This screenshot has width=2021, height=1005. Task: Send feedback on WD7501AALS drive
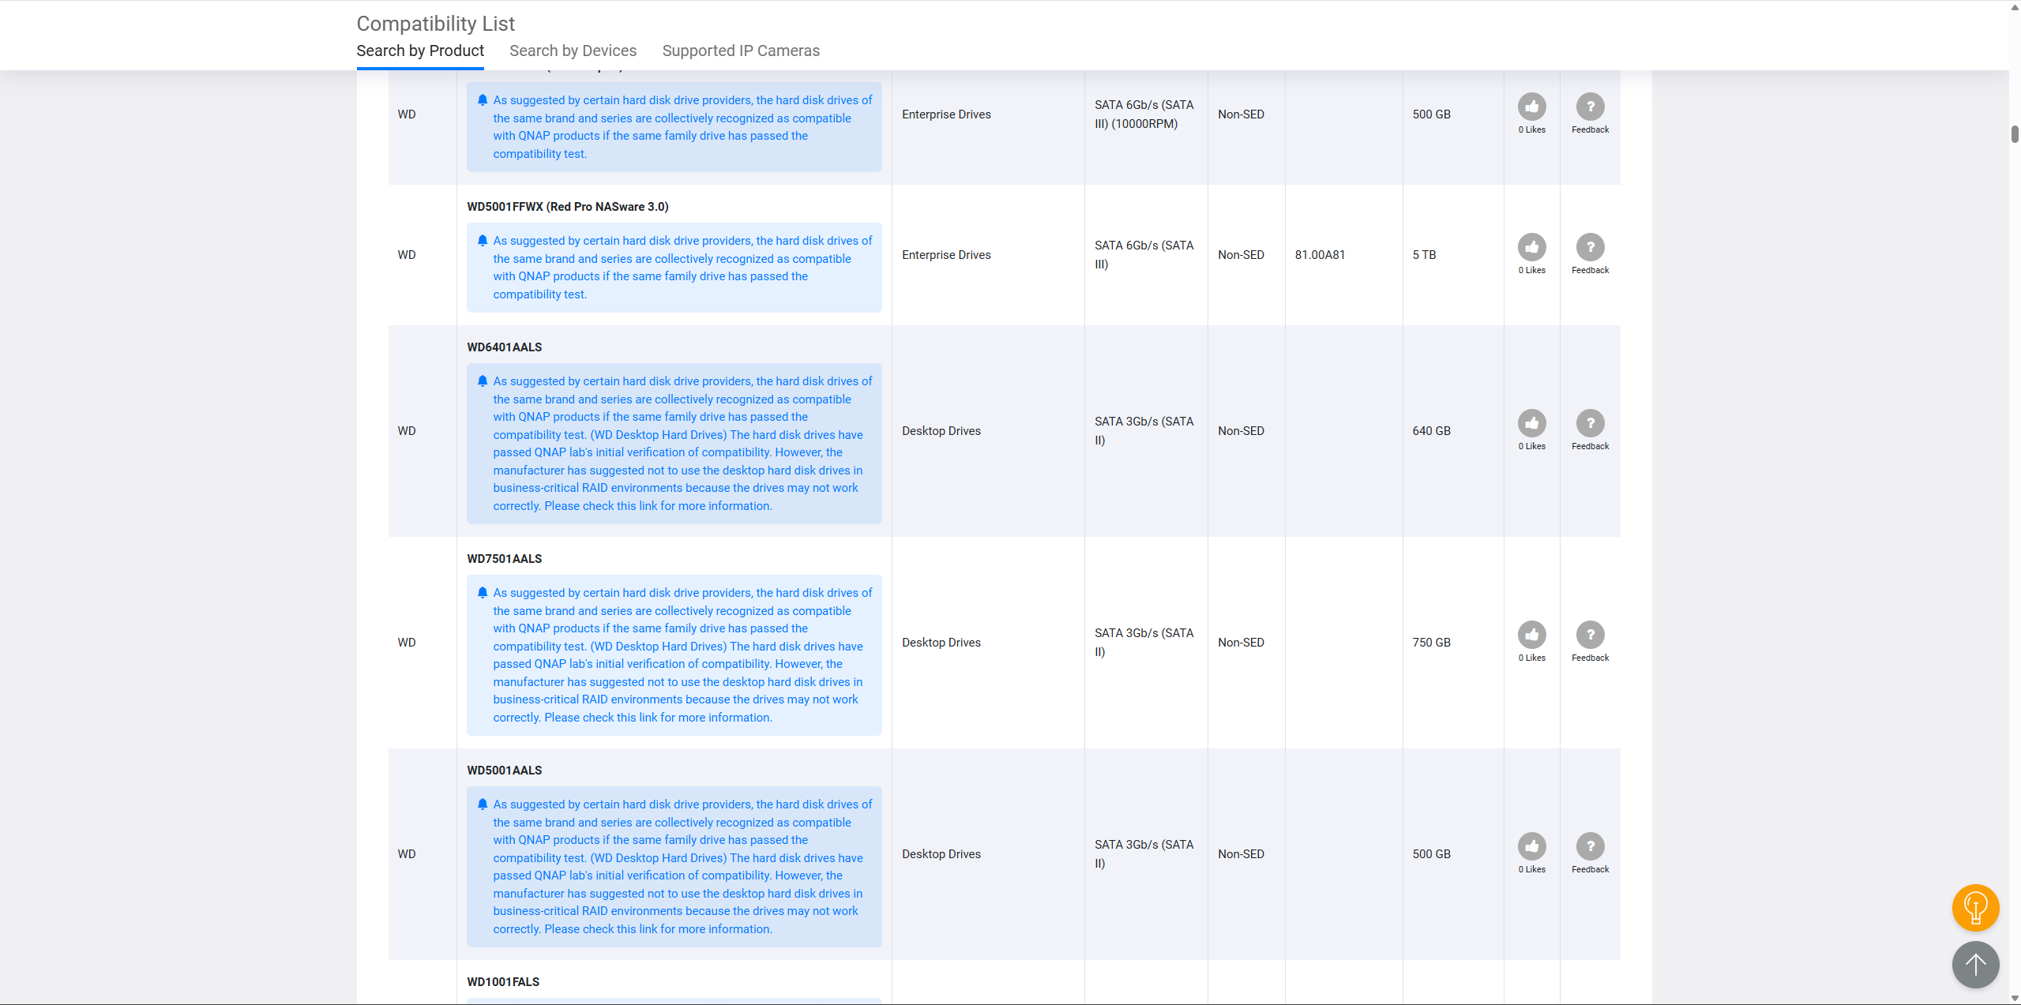(x=1590, y=635)
